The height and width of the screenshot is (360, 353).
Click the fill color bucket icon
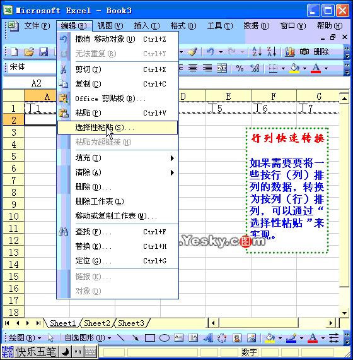point(294,68)
